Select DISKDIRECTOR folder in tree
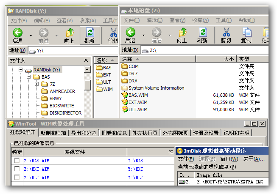This screenshot has width=277, height=194. [62, 113]
